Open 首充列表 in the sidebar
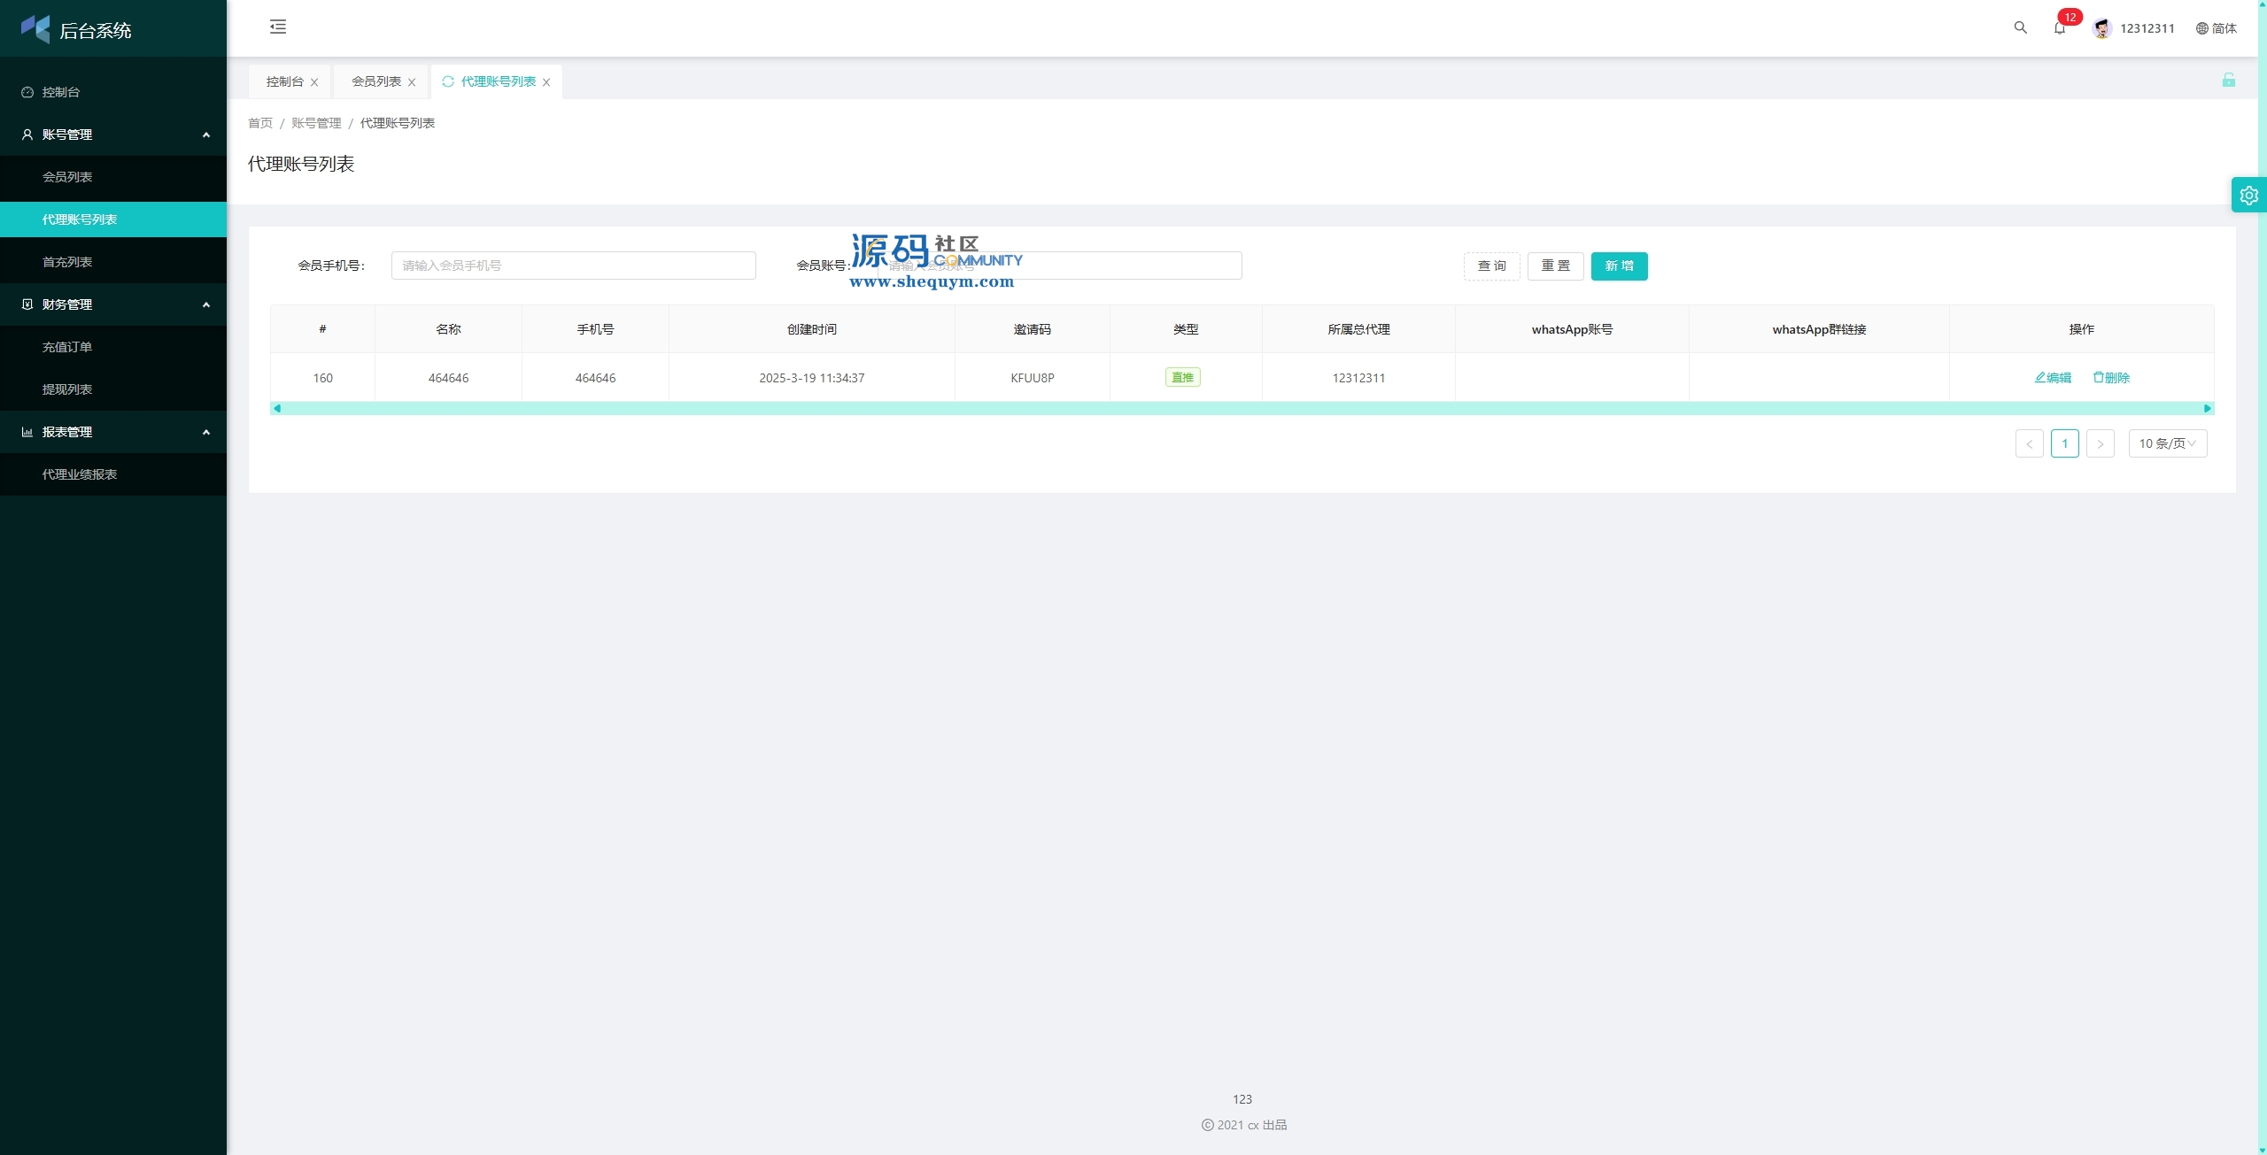This screenshot has height=1155, width=2267. (x=67, y=262)
